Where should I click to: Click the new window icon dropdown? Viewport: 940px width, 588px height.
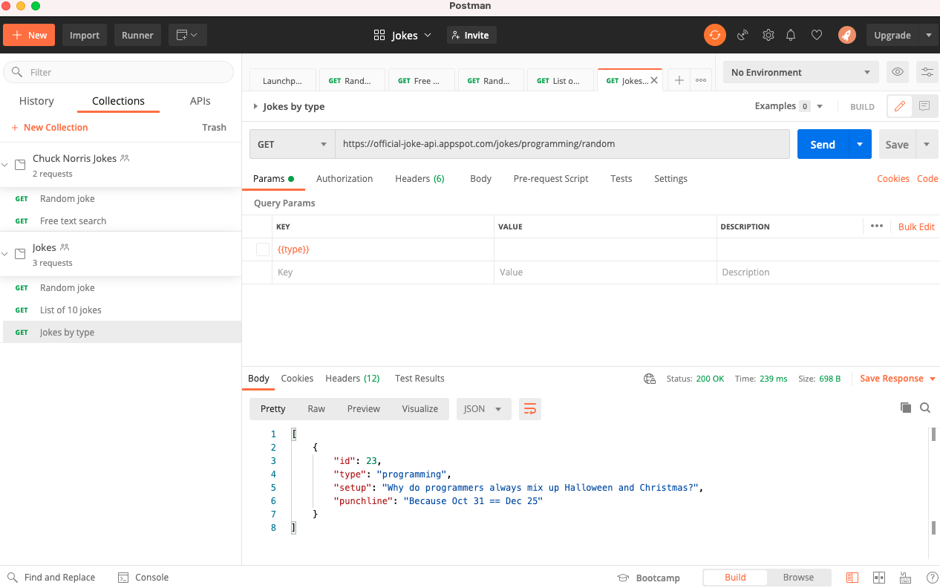coord(187,35)
